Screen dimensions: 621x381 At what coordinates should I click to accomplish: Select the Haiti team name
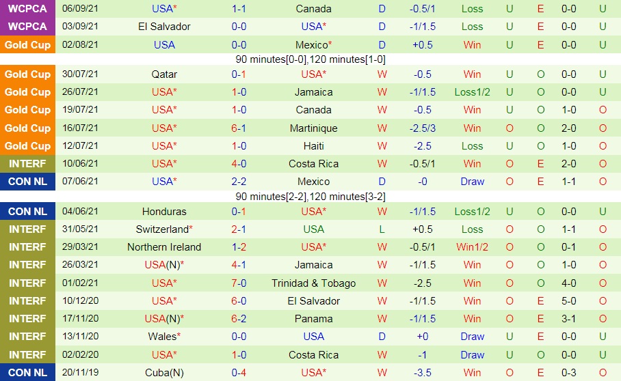click(314, 146)
